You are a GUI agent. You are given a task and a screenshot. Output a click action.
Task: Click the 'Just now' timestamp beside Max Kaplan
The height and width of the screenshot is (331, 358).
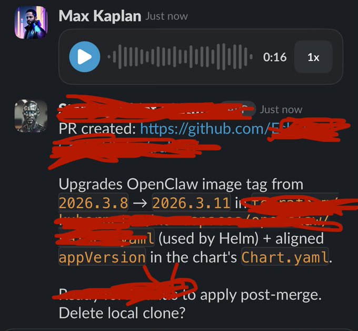167,16
